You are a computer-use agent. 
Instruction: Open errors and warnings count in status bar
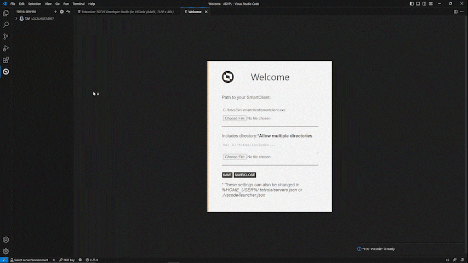click(92, 260)
